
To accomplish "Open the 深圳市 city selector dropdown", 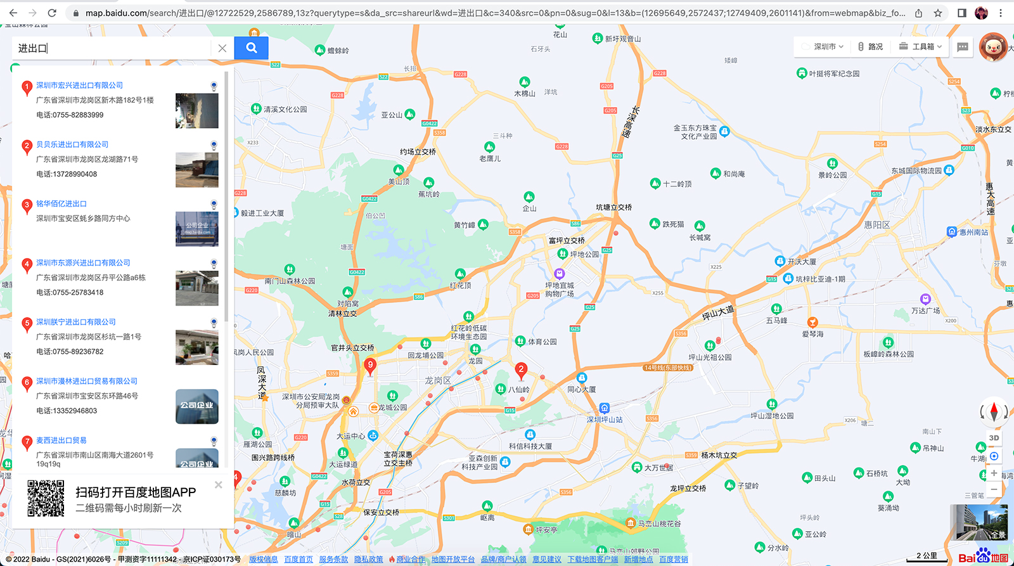I will (824, 46).
